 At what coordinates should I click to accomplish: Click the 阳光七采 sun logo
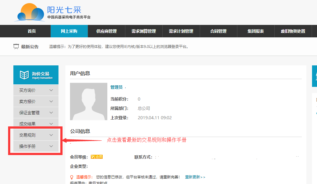click(x=29, y=12)
